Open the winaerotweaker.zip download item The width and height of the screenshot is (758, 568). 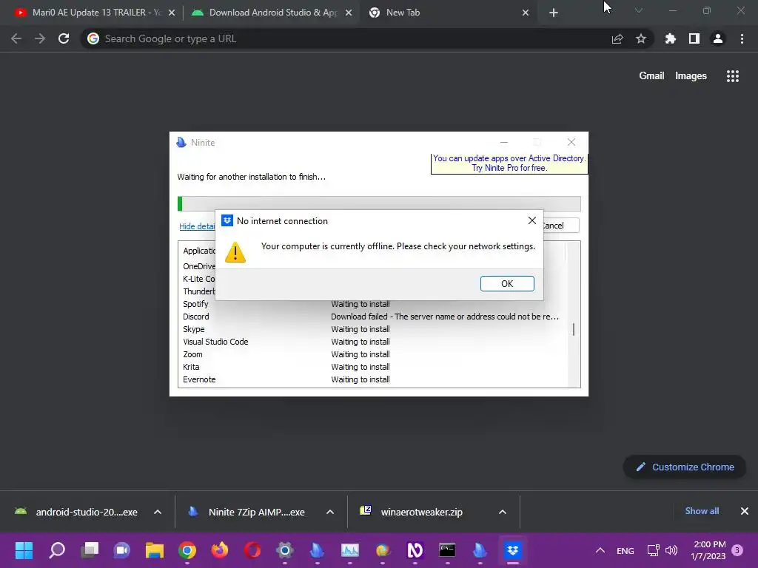412,512
